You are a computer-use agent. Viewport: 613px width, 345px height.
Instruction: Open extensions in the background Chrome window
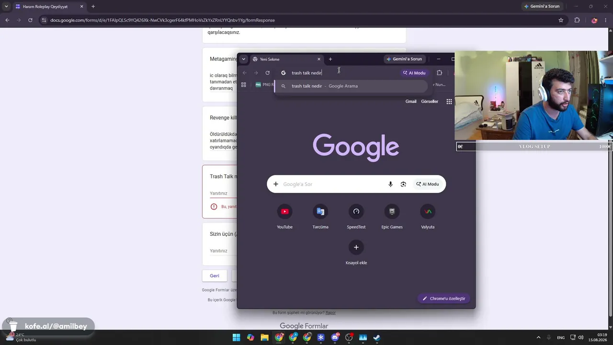(x=577, y=20)
